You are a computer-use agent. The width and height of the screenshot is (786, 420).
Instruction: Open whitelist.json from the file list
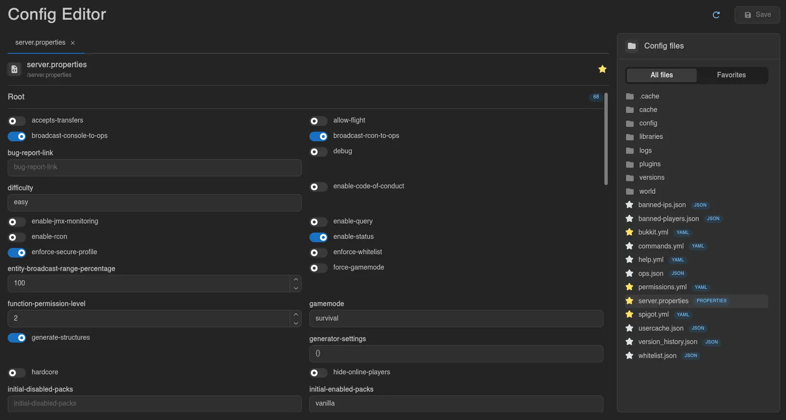[x=657, y=356]
